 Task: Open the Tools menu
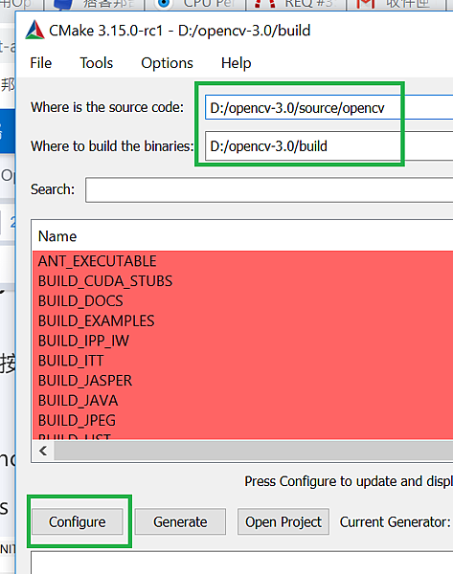click(97, 63)
